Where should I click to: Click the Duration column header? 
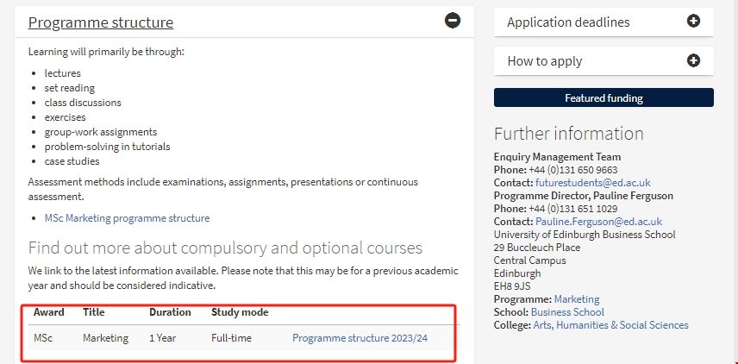pos(170,312)
